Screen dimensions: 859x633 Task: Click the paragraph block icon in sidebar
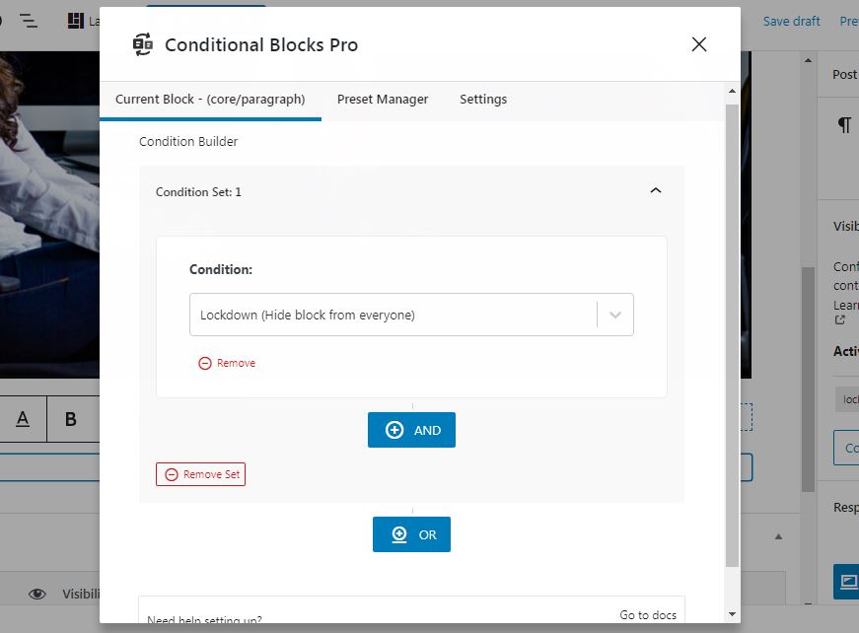point(844,125)
